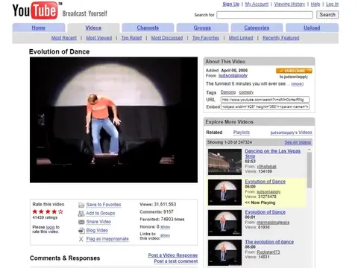Switch to the Playlists tab in Explore More Videos
Viewport: 358px width, 268px height.
(x=242, y=133)
